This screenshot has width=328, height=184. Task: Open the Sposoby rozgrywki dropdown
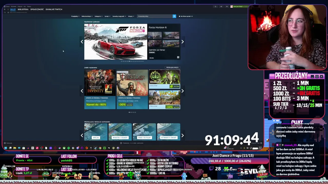coord(119,16)
